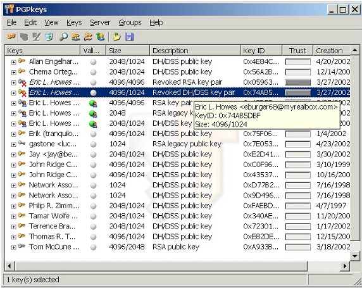Click the key properties toolbar icon with person
Image resolution: width=362 pixels, height=288 pixels.
[101, 37]
